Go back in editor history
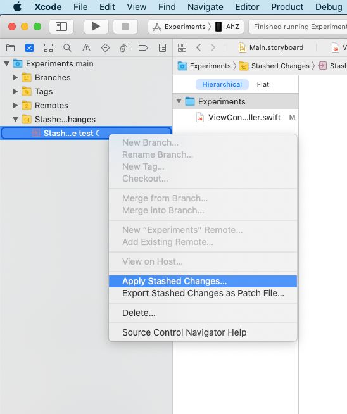The height and width of the screenshot is (414, 347). [199, 47]
